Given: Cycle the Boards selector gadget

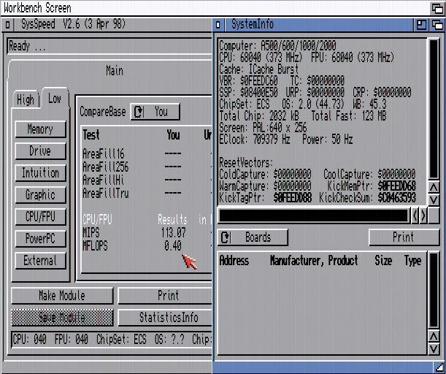Looking at the screenshot, I should click(253, 237).
